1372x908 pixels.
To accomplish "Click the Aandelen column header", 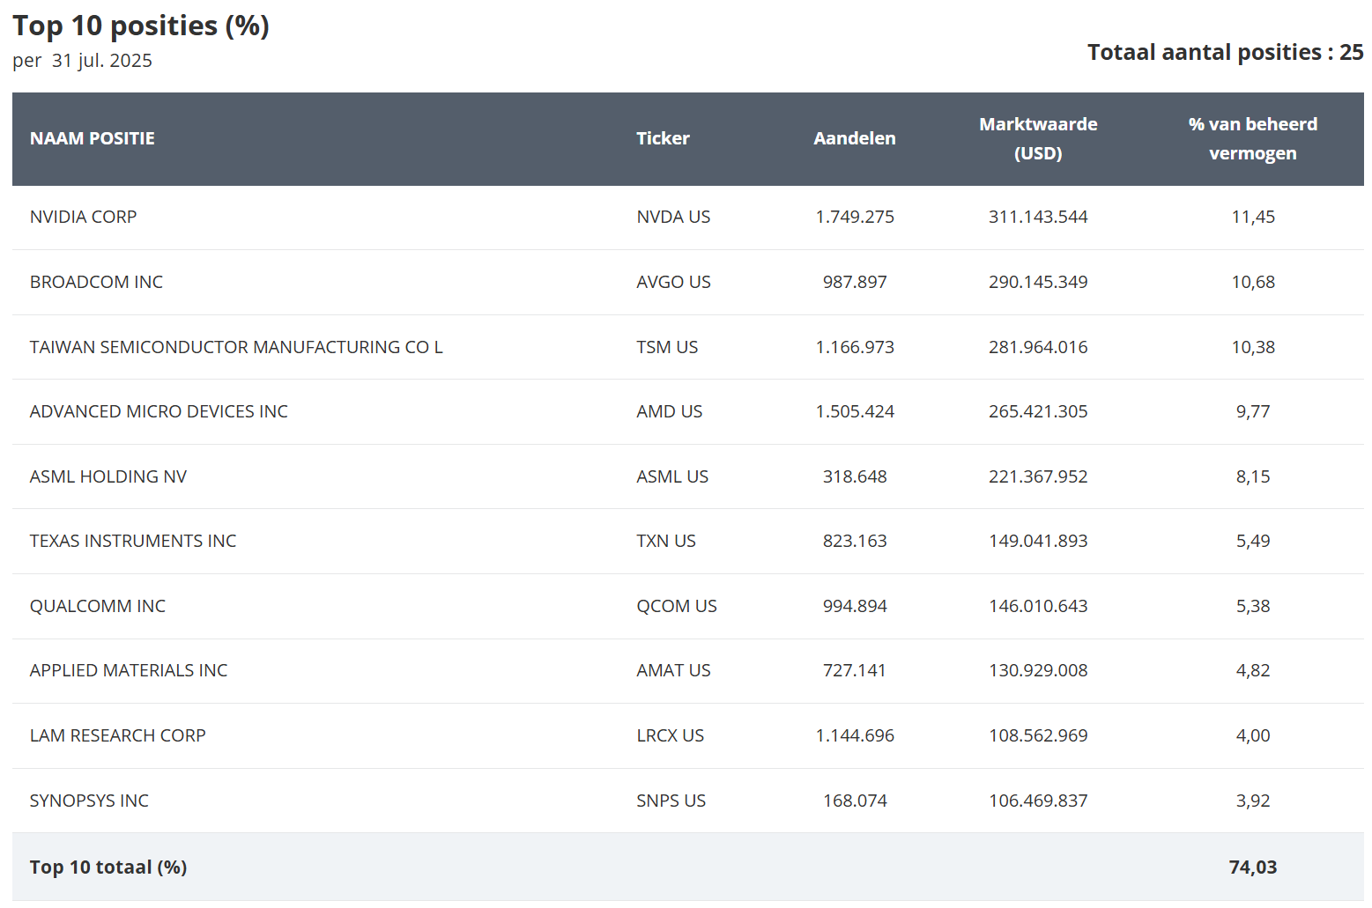I will tap(854, 138).
